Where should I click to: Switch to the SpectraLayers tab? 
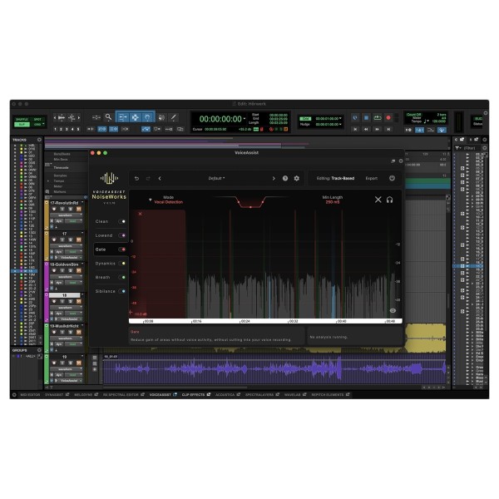pyautogui.click(x=262, y=394)
